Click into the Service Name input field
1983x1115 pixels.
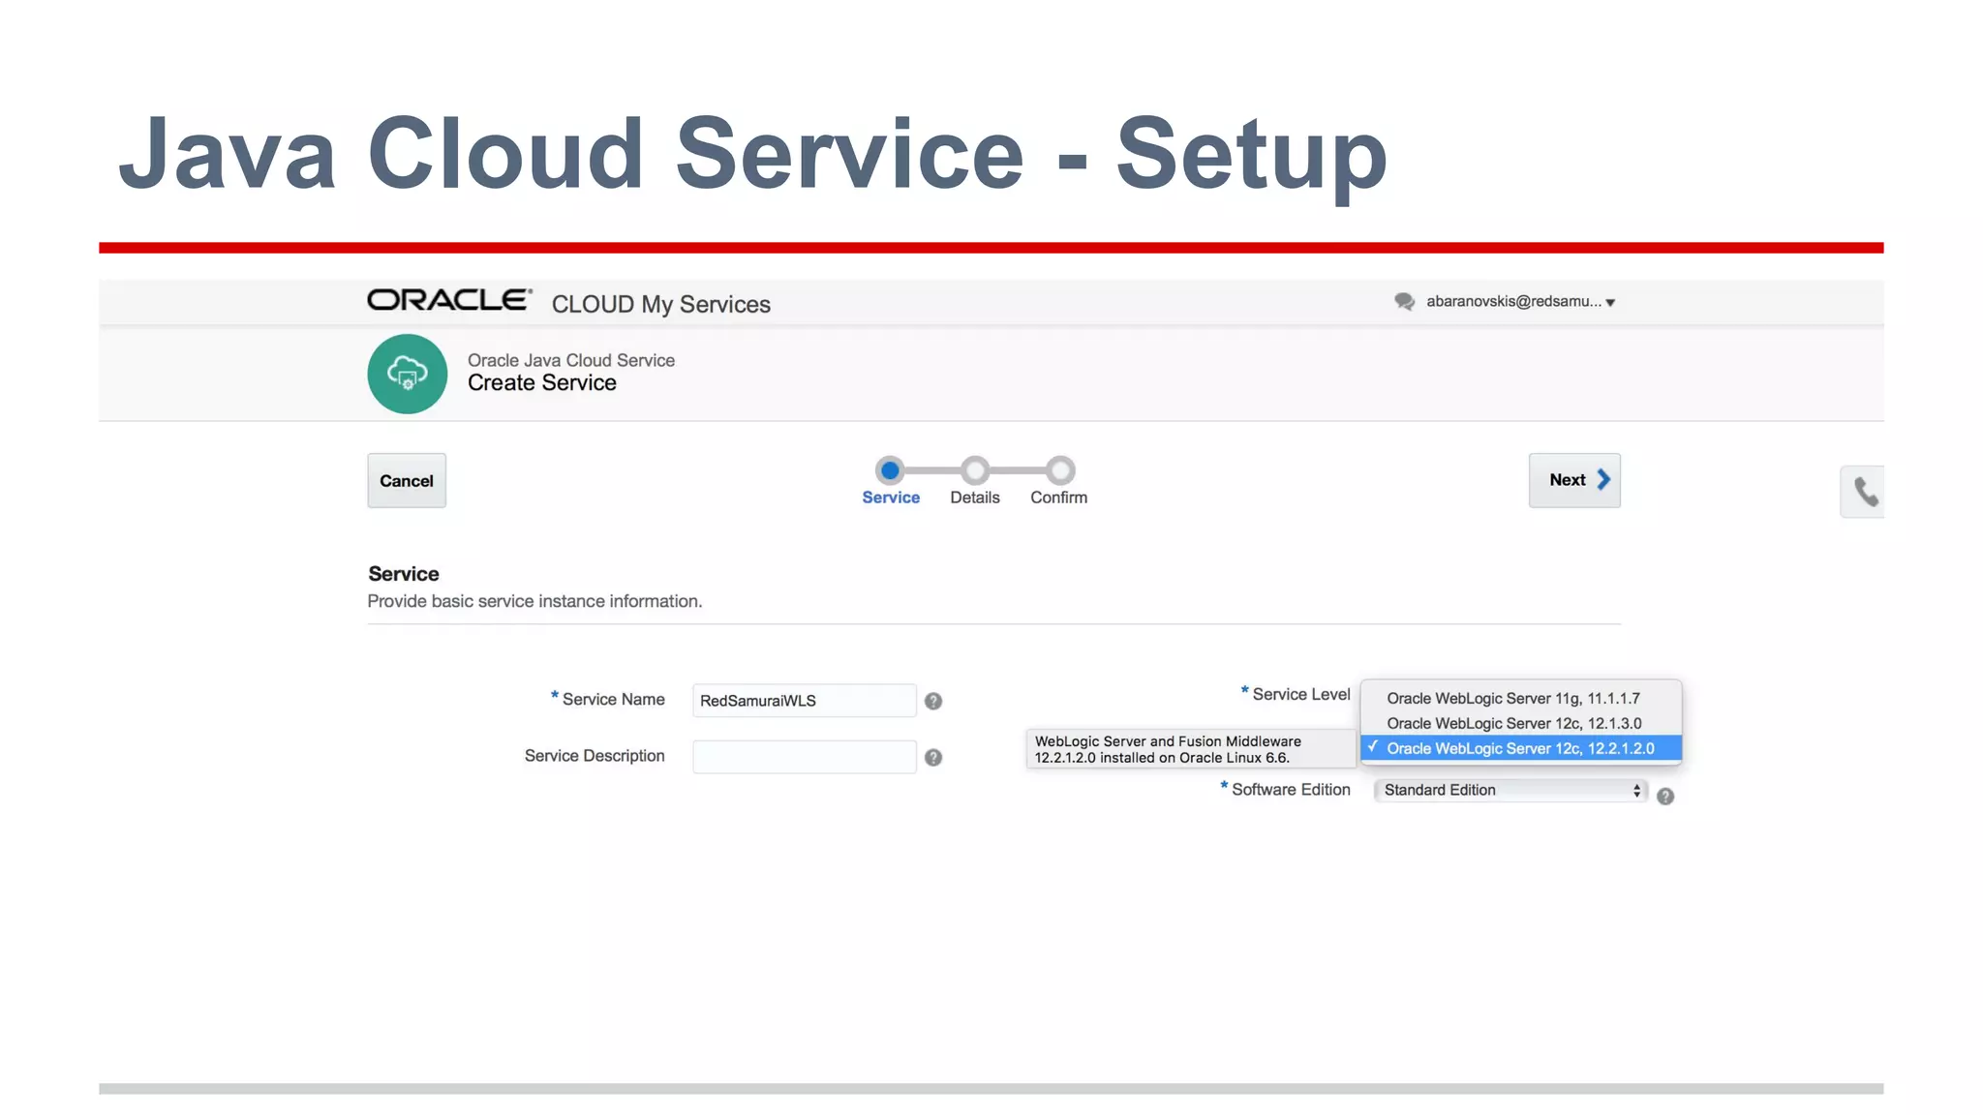805,700
